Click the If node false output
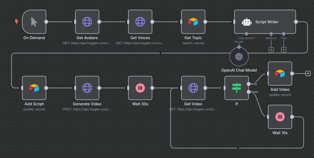The width and height of the screenshot is (314, 158). pos(249,92)
